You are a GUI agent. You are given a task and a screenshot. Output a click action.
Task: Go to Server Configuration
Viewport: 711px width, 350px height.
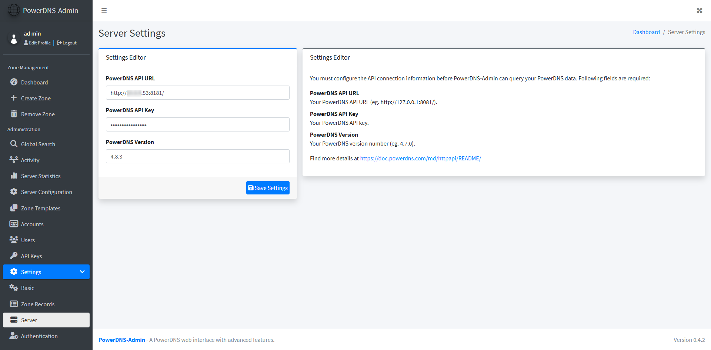[46, 192]
